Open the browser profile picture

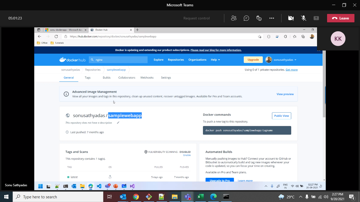tap(312, 37)
